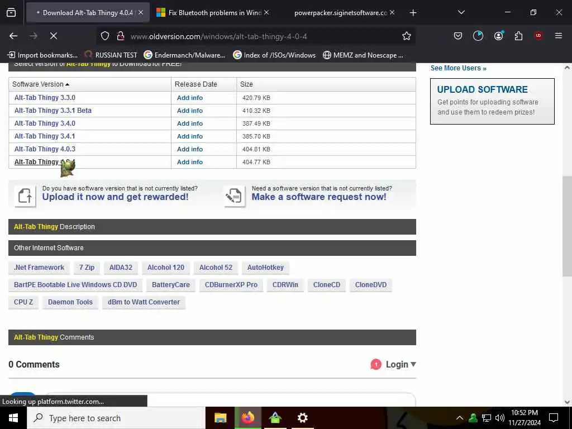Viewport: 572px width, 429px height.
Task: Open .Net Framework software tag
Action: (39, 268)
